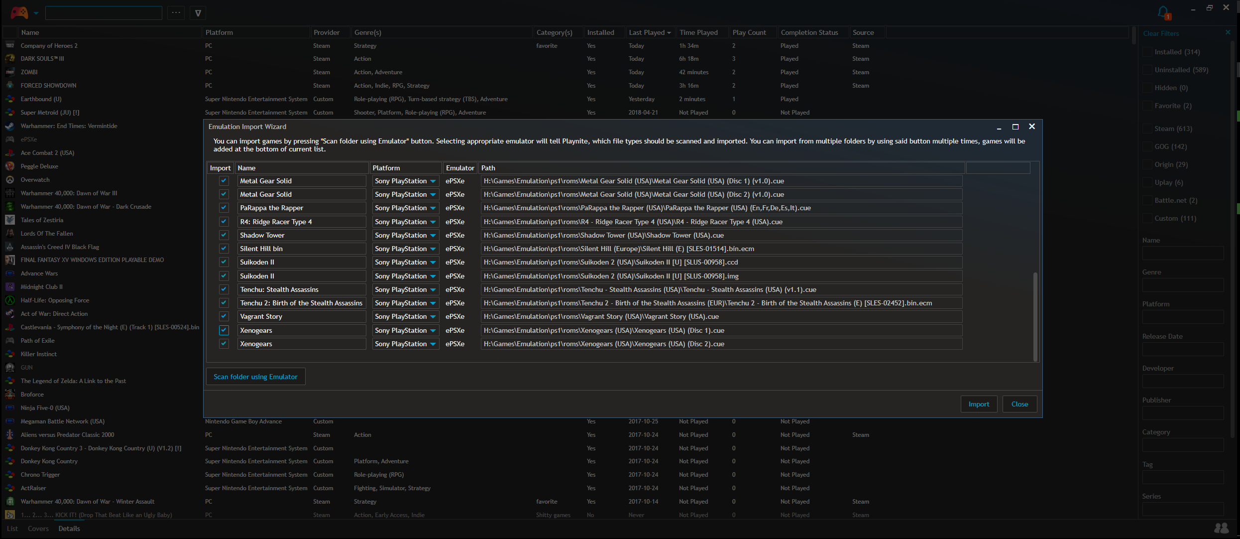Click the Broforce game icon
The height and width of the screenshot is (539, 1240).
10,394
